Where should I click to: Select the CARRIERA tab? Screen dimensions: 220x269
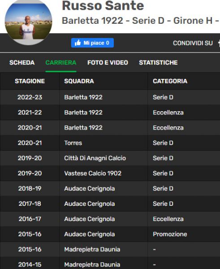pos(61,62)
